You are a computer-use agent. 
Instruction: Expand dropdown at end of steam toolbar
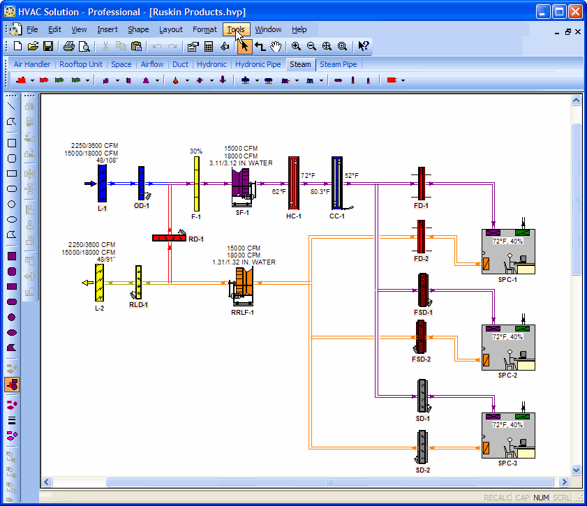(403, 81)
